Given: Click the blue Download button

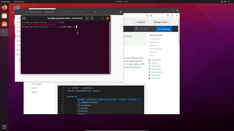Looking at the screenshot, I should pyautogui.click(x=164, y=29).
